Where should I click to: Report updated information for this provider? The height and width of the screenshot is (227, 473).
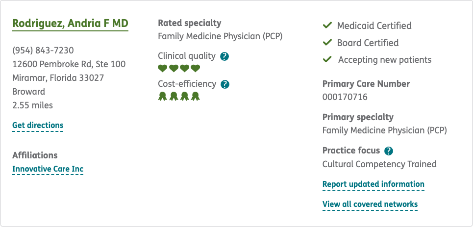pyautogui.click(x=373, y=184)
